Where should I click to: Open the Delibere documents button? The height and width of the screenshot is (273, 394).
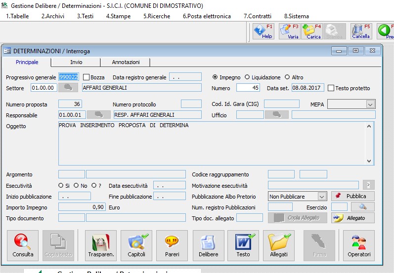(x=208, y=246)
